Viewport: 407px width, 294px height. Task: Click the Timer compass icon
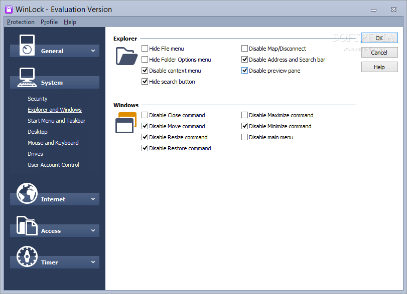pyautogui.click(x=27, y=256)
